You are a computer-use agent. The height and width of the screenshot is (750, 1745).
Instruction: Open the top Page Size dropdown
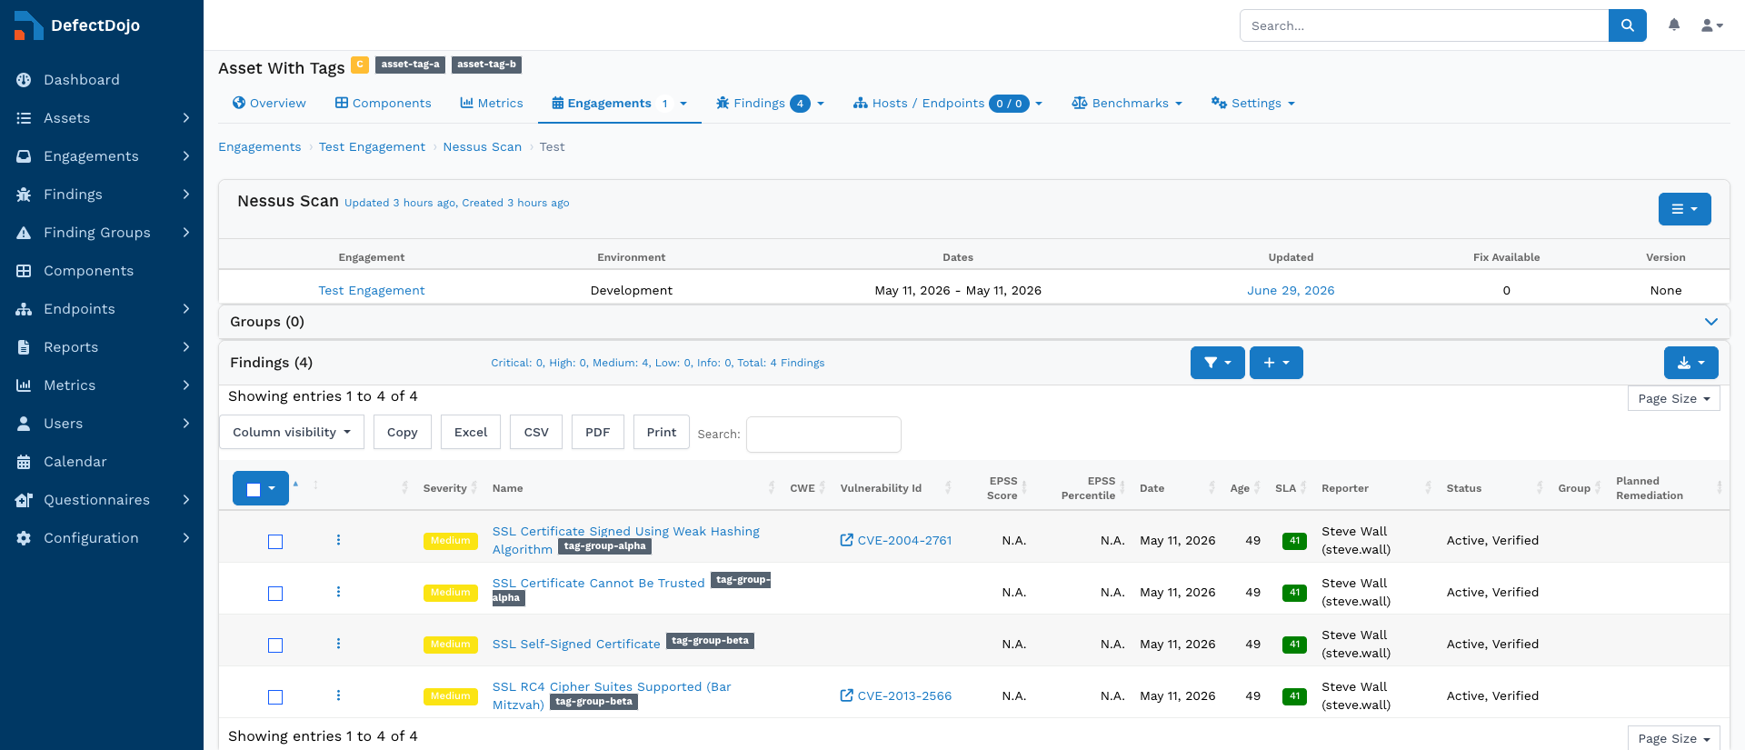(x=1673, y=398)
